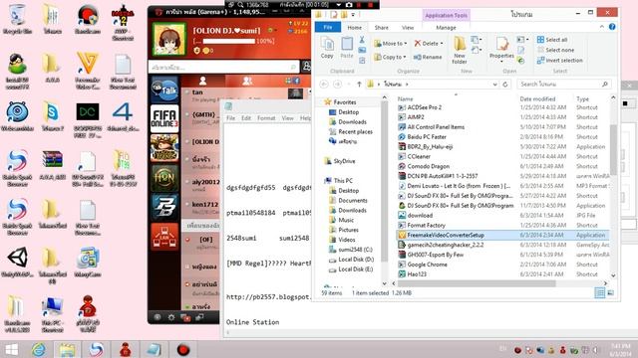The width and height of the screenshot is (638, 358).
Task: Switch to Share ribbon tab
Action: (x=381, y=28)
